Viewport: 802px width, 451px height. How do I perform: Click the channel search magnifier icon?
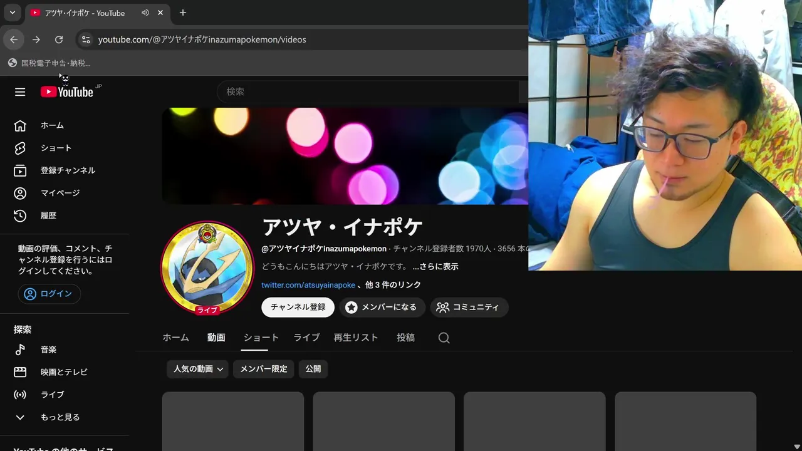click(x=444, y=338)
